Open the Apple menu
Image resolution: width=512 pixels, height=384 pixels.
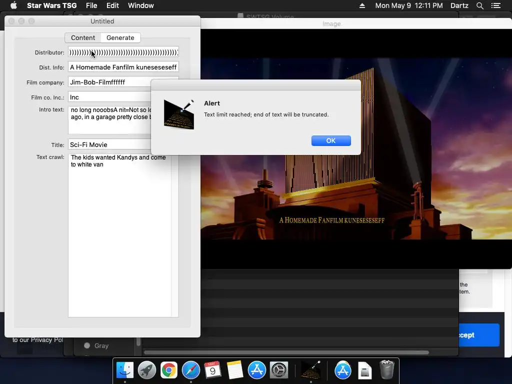click(13, 5)
